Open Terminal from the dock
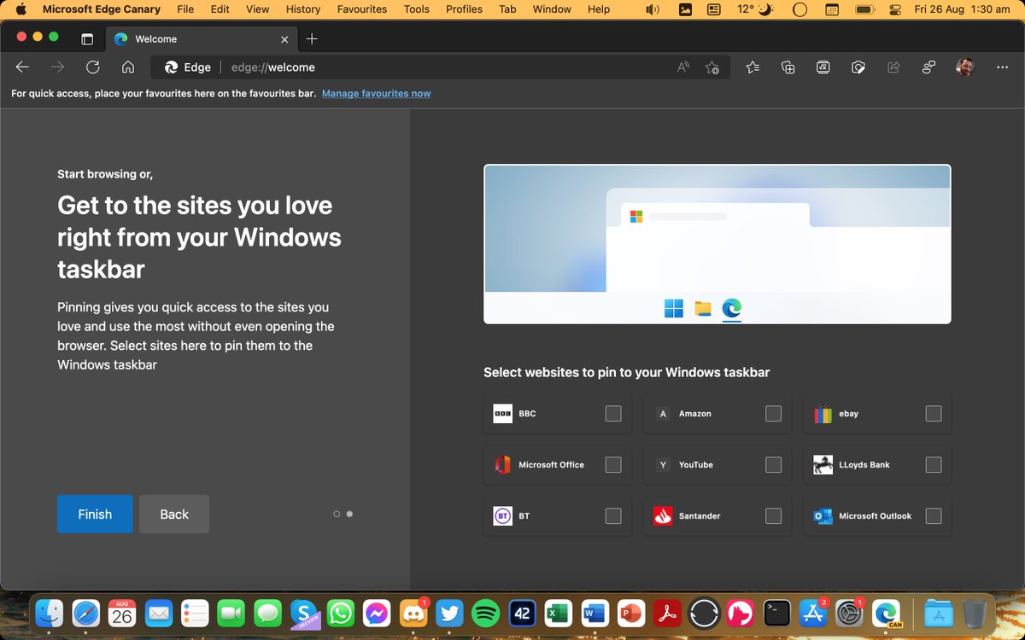 [x=777, y=613]
